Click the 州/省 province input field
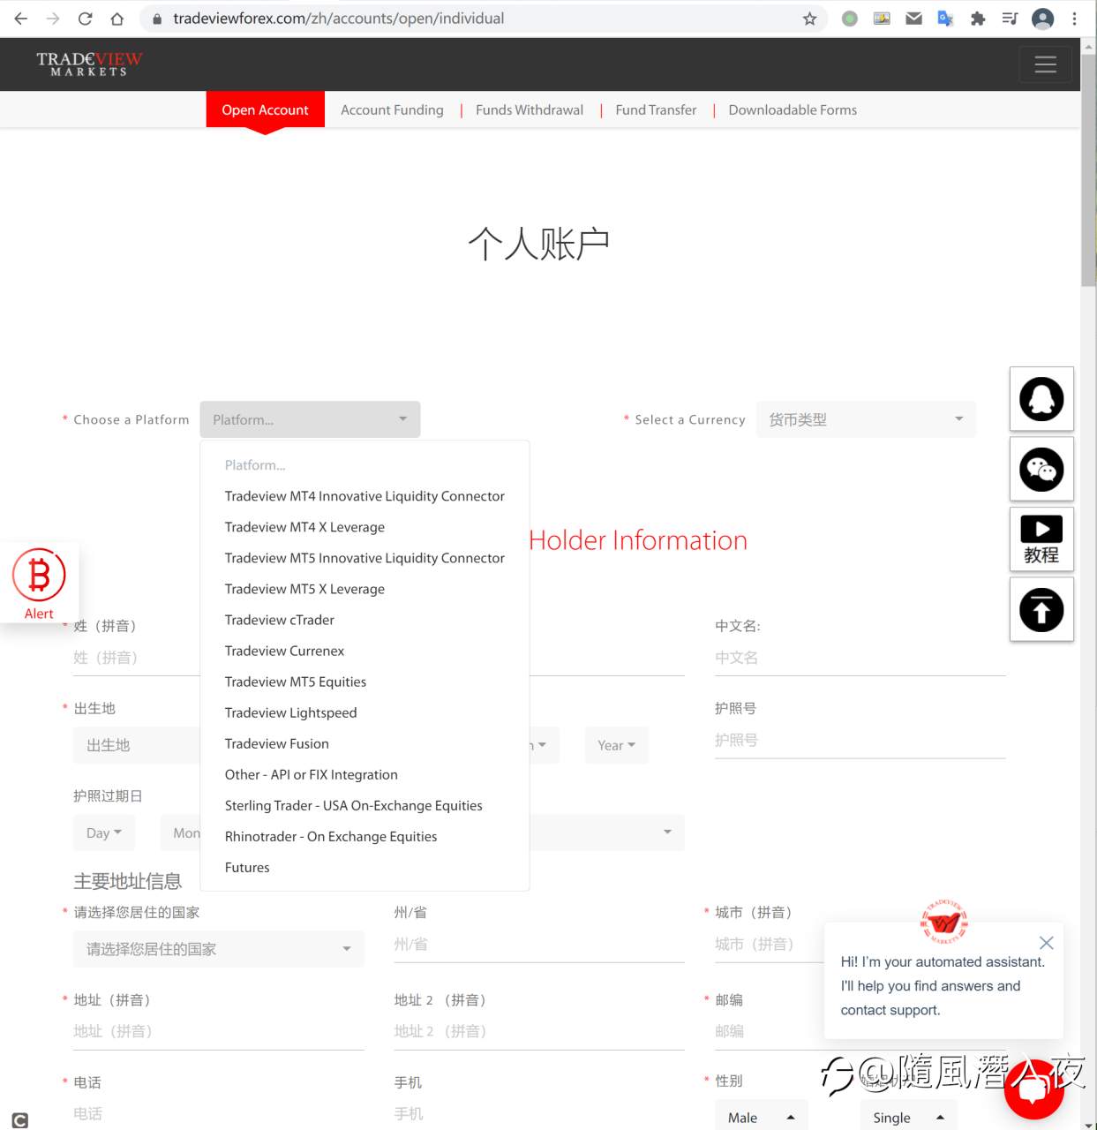 click(539, 944)
